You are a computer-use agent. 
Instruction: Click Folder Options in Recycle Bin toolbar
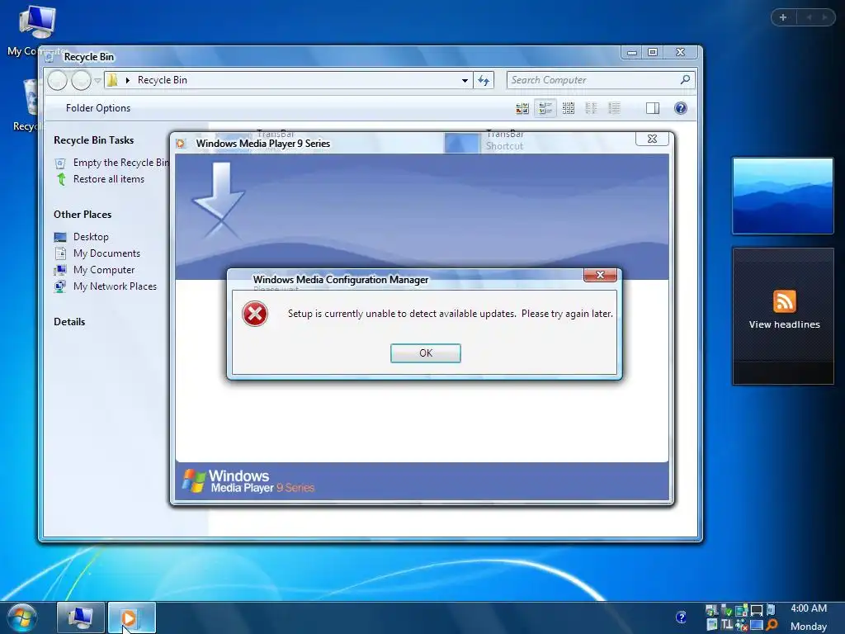point(98,108)
